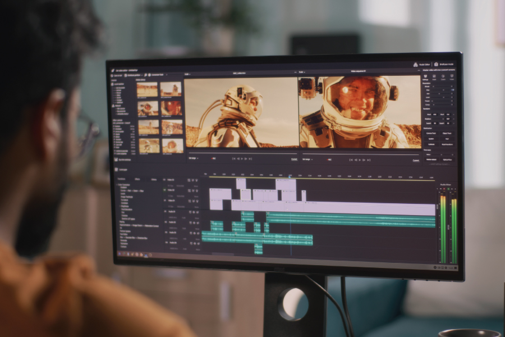This screenshot has width=505, height=337.
Task: Step one frame forward in right viewer
Action: click(364, 160)
